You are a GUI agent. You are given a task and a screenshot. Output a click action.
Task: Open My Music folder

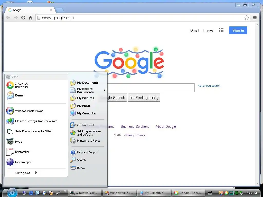88,106
